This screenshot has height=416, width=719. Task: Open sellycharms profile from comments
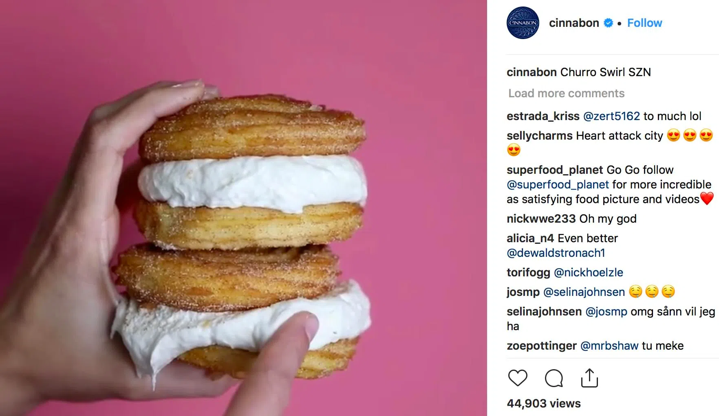point(540,136)
